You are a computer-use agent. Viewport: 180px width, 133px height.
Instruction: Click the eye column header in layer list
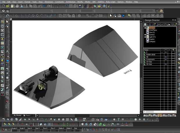(166, 50)
